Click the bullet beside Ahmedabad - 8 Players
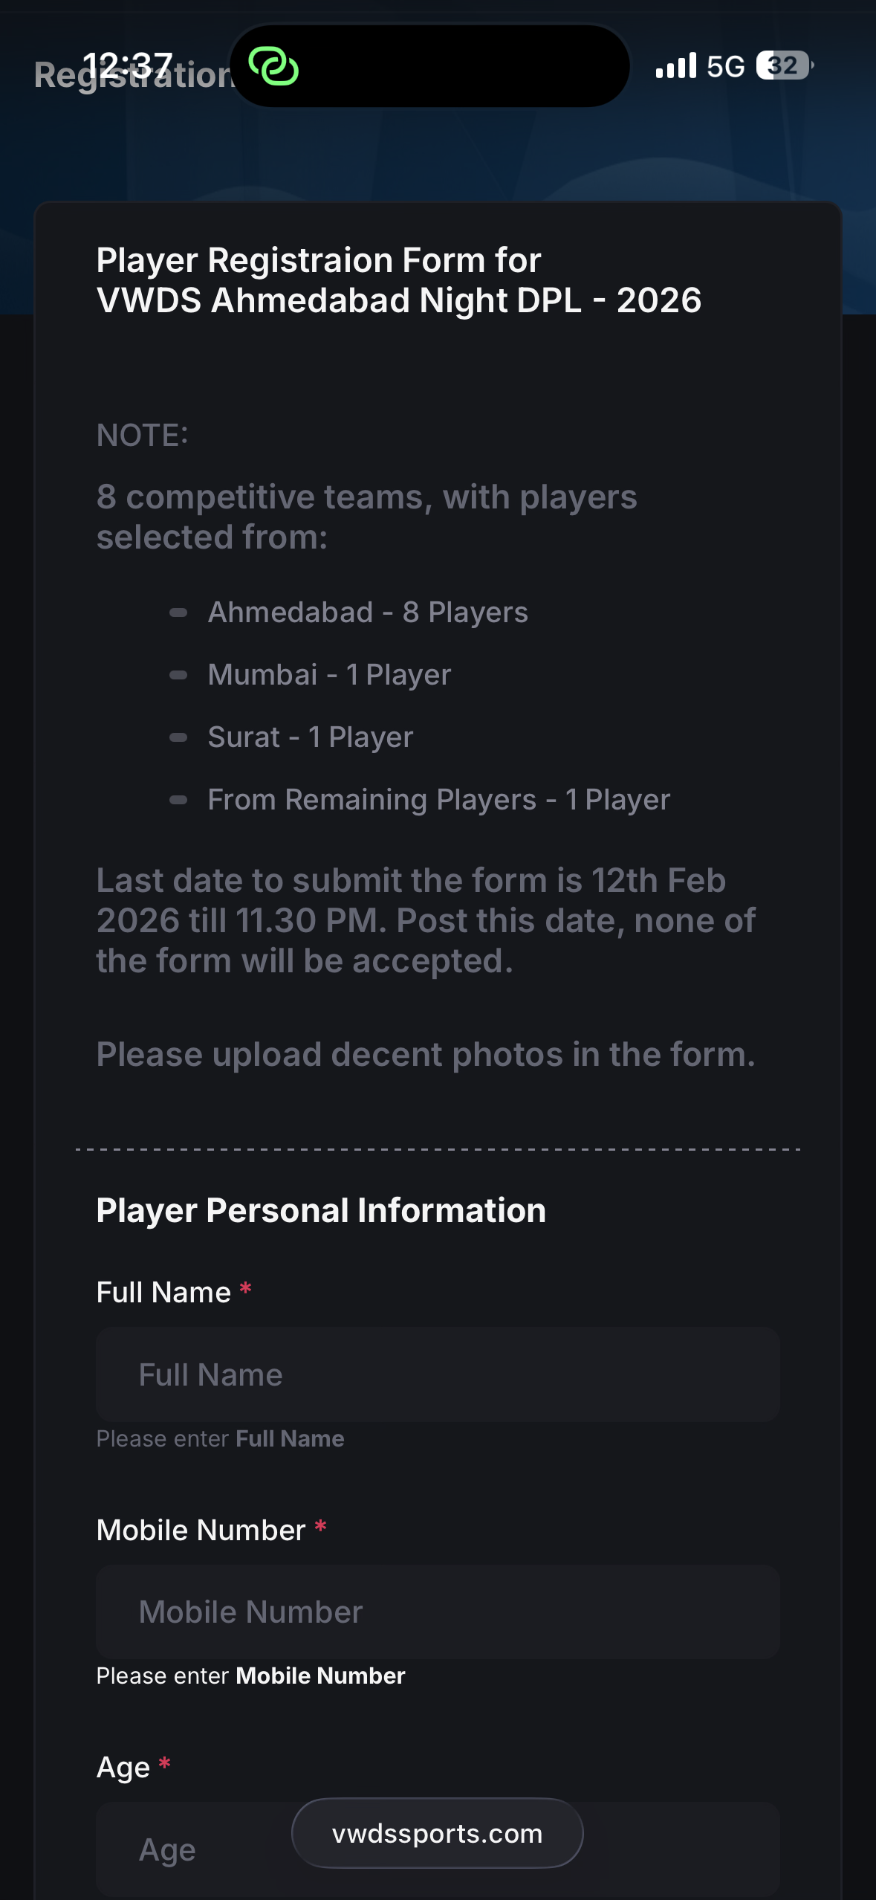This screenshot has height=1900, width=876. (178, 613)
